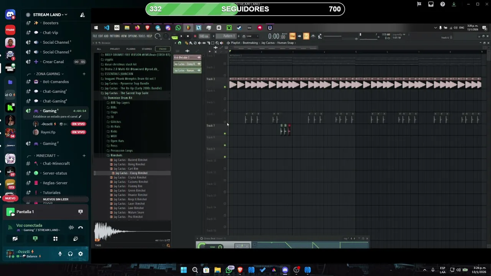Open the STREAM LAND server dropdown

click(50, 15)
